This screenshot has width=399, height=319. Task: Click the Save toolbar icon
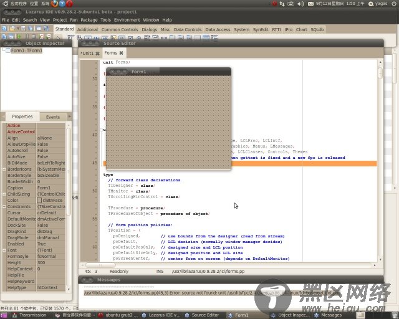(23, 29)
